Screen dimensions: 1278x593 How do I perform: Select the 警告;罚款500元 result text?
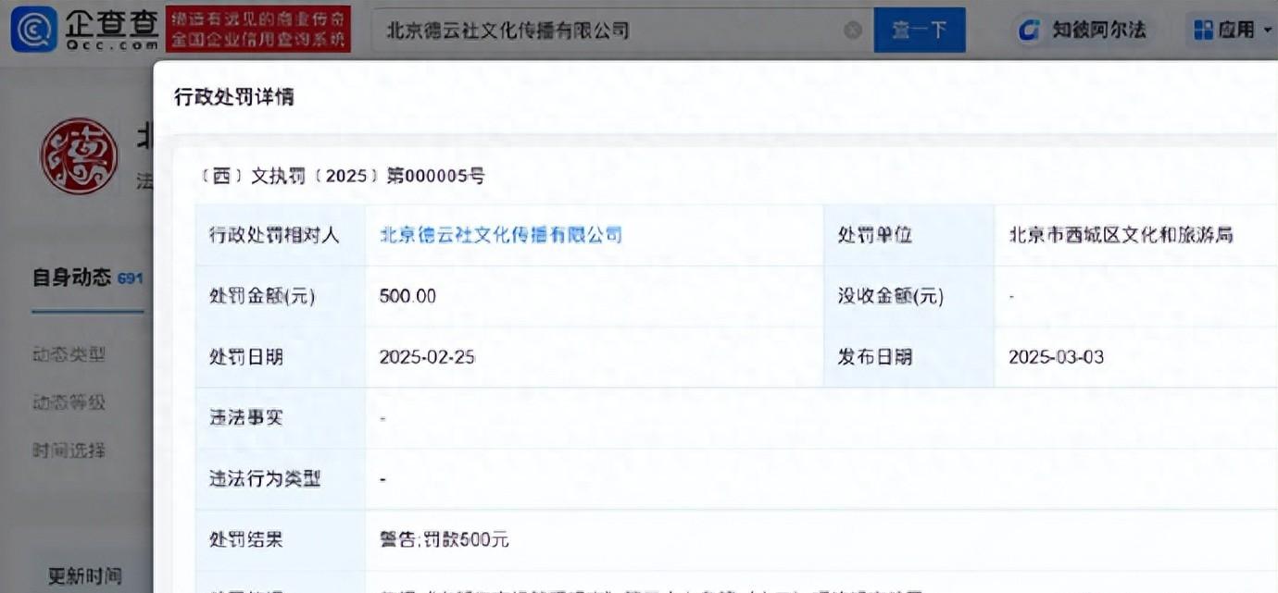(x=445, y=540)
